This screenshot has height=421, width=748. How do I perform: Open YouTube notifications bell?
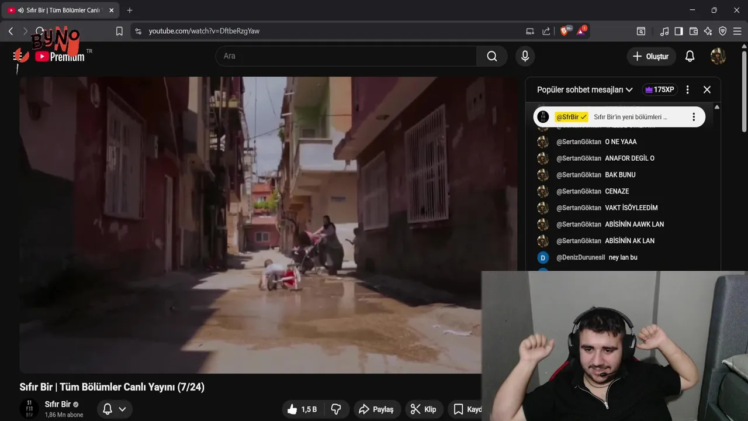tap(690, 56)
